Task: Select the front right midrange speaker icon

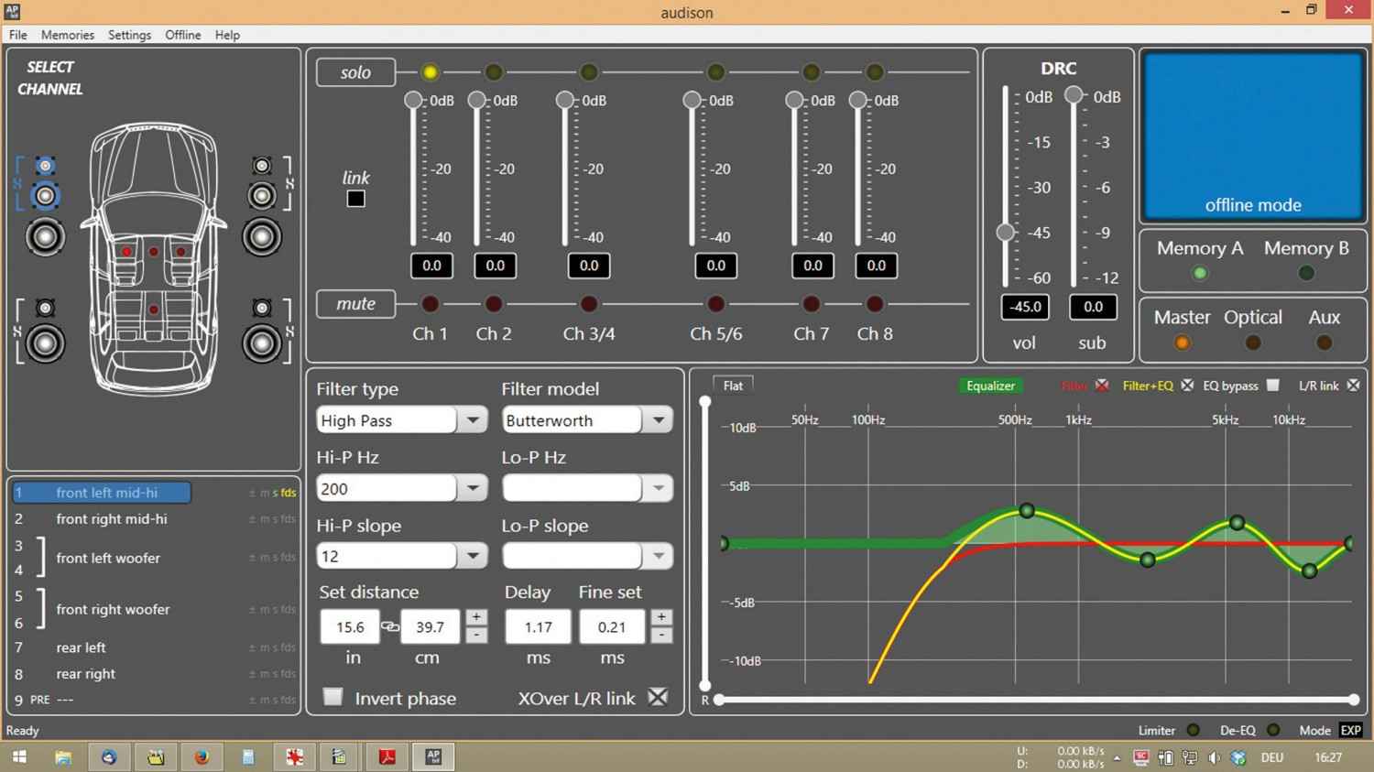Action: pyautogui.click(x=262, y=196)
